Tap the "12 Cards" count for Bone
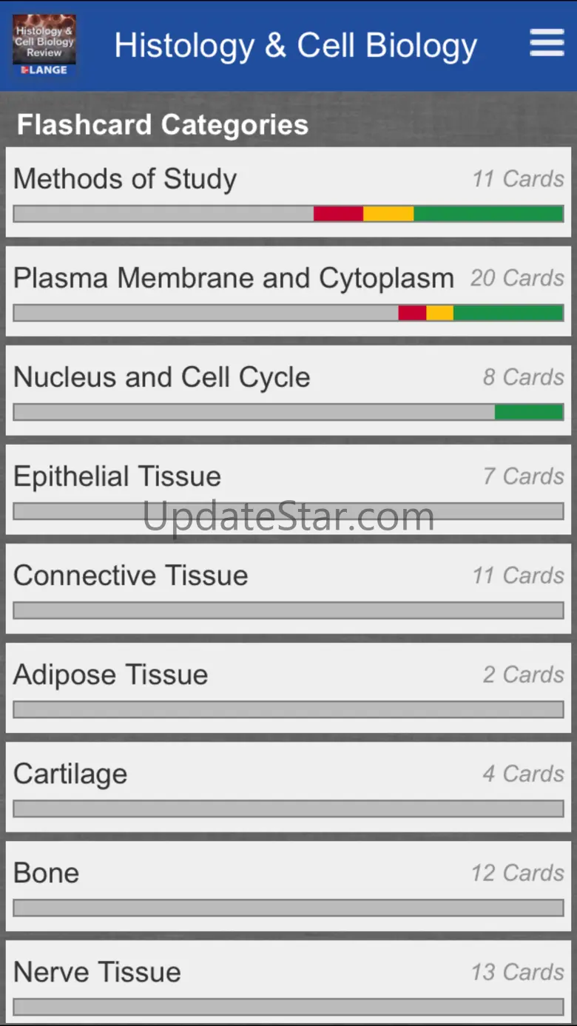The width and height of the screenshot is (577, 1026). click(518, 873)
